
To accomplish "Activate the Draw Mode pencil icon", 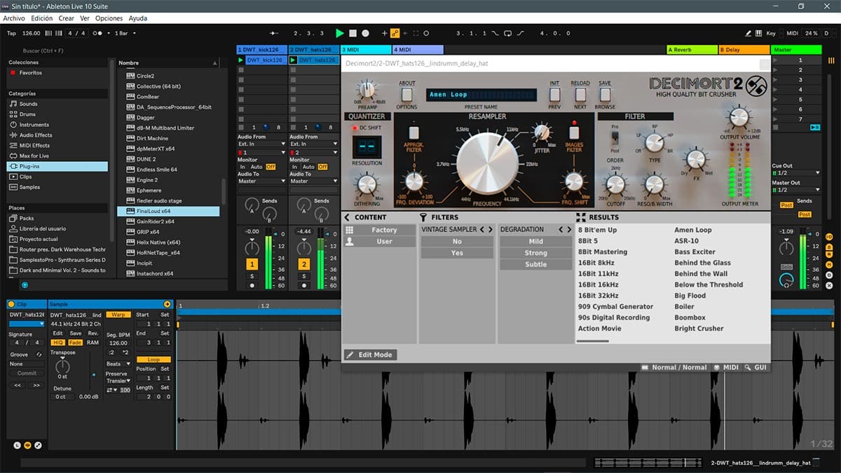I will [x=749, y=33].
